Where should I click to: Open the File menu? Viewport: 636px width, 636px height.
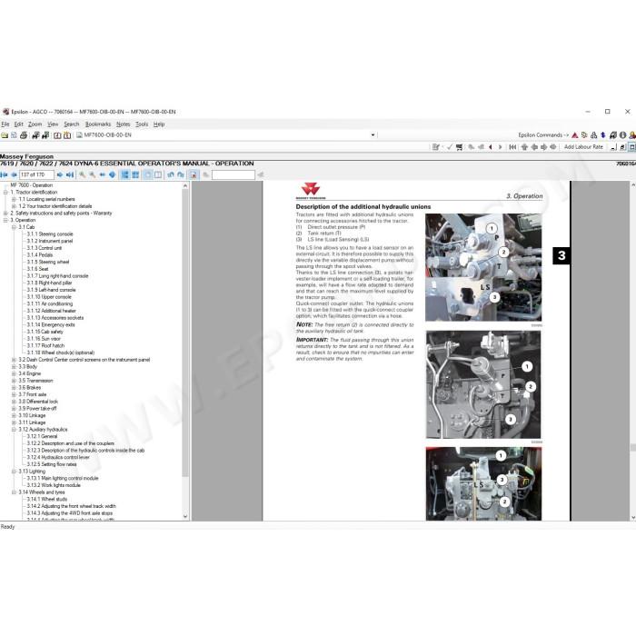pyautogui.click(x=5, y=124)
